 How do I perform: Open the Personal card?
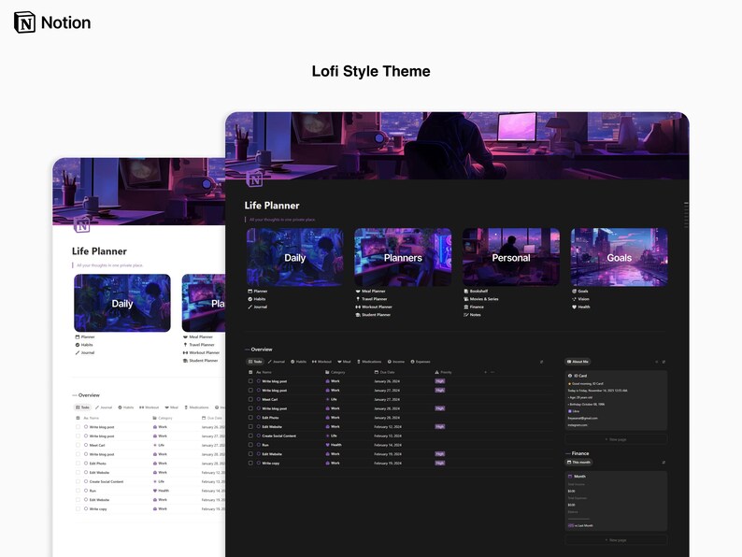tap(511, 257)
